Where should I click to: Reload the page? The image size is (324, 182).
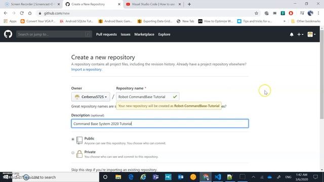[x=22, y=13]
